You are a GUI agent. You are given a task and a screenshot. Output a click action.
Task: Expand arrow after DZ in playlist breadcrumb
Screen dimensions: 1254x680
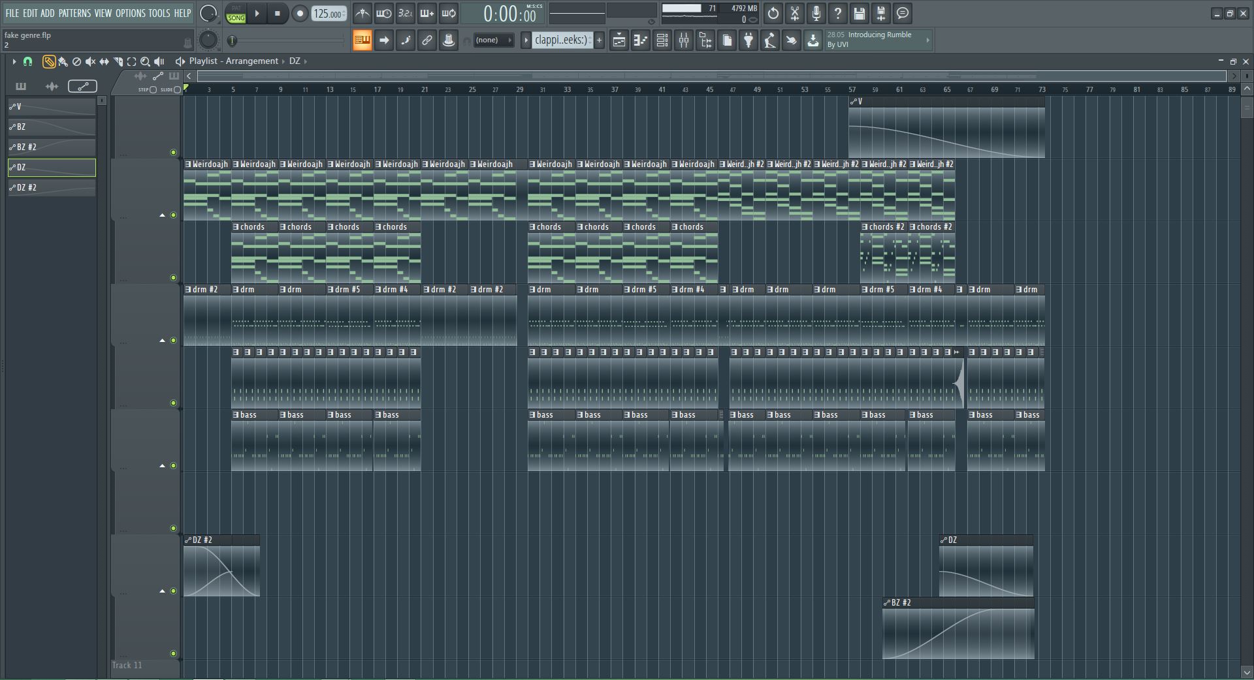pyautogui.click(x=305, y=61)
